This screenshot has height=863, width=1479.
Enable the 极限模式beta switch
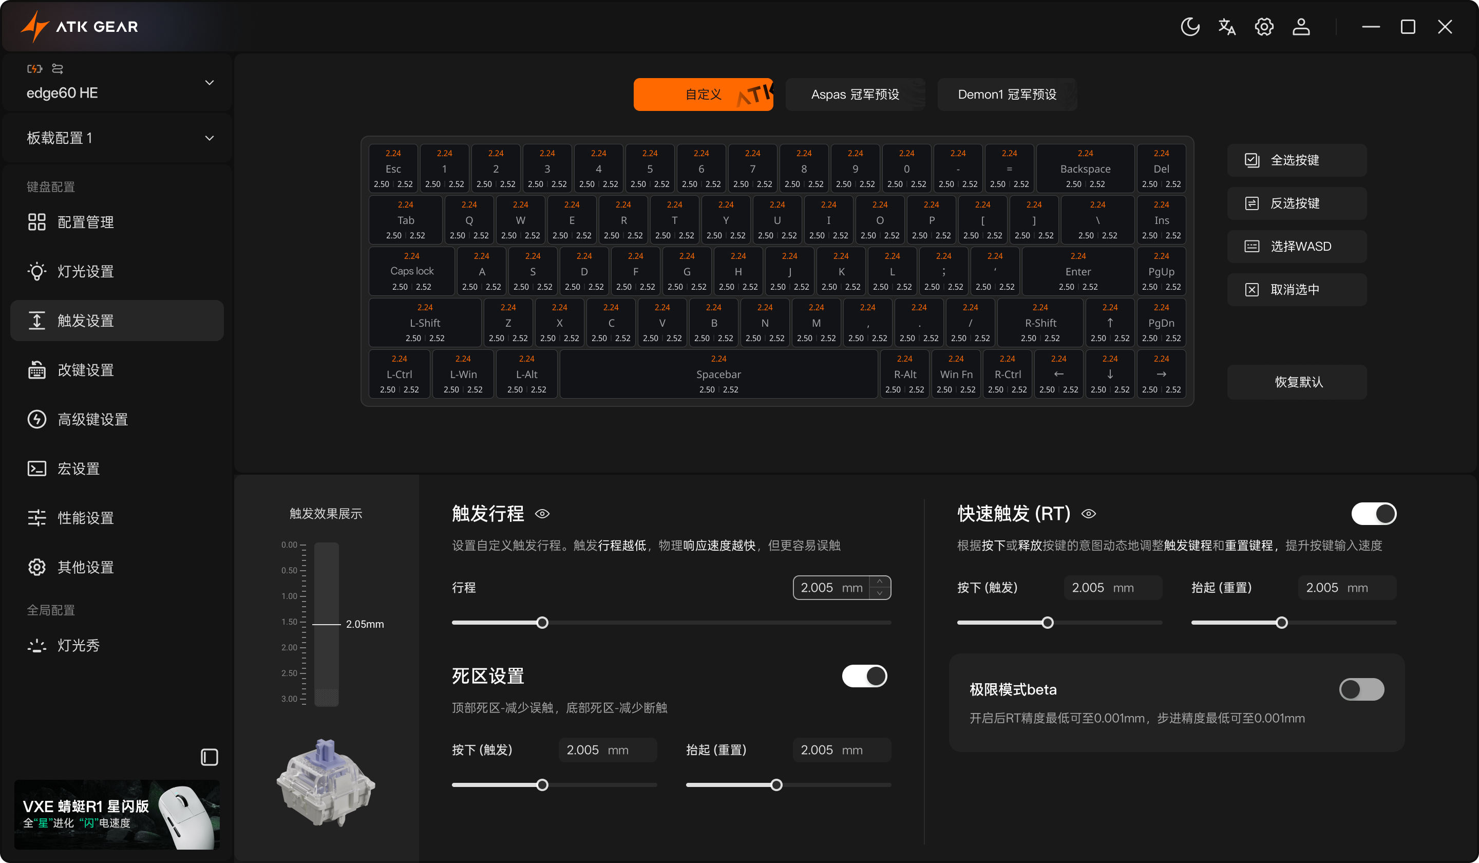[1361, 689]
